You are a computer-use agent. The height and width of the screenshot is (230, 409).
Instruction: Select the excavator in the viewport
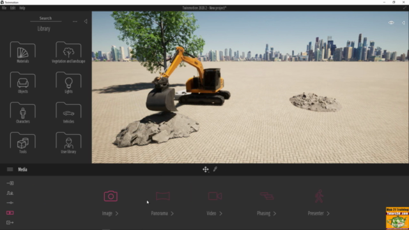coord(189,79)
